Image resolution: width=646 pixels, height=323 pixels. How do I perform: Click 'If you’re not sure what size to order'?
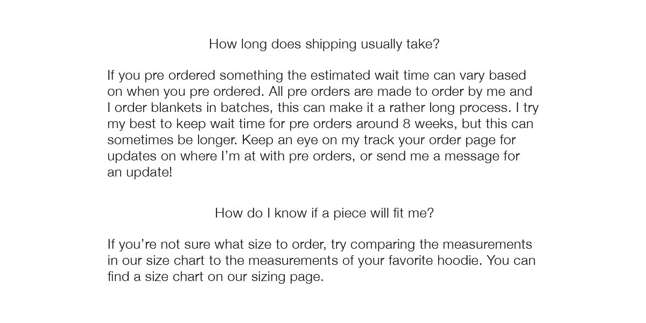[x=216, y=244]
